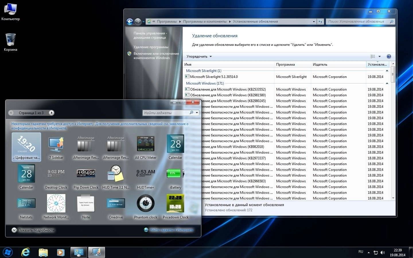
Task: Open the Windows Start button
Action: [x=7, y=252]
